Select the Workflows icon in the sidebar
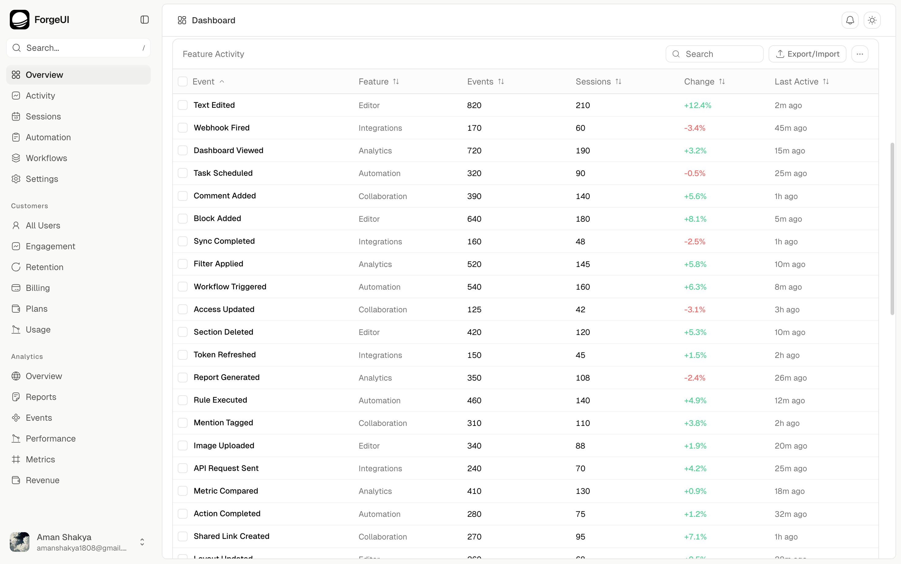This screenshot has height=564, width=901. pyautogui.click(x=16, y=158)
